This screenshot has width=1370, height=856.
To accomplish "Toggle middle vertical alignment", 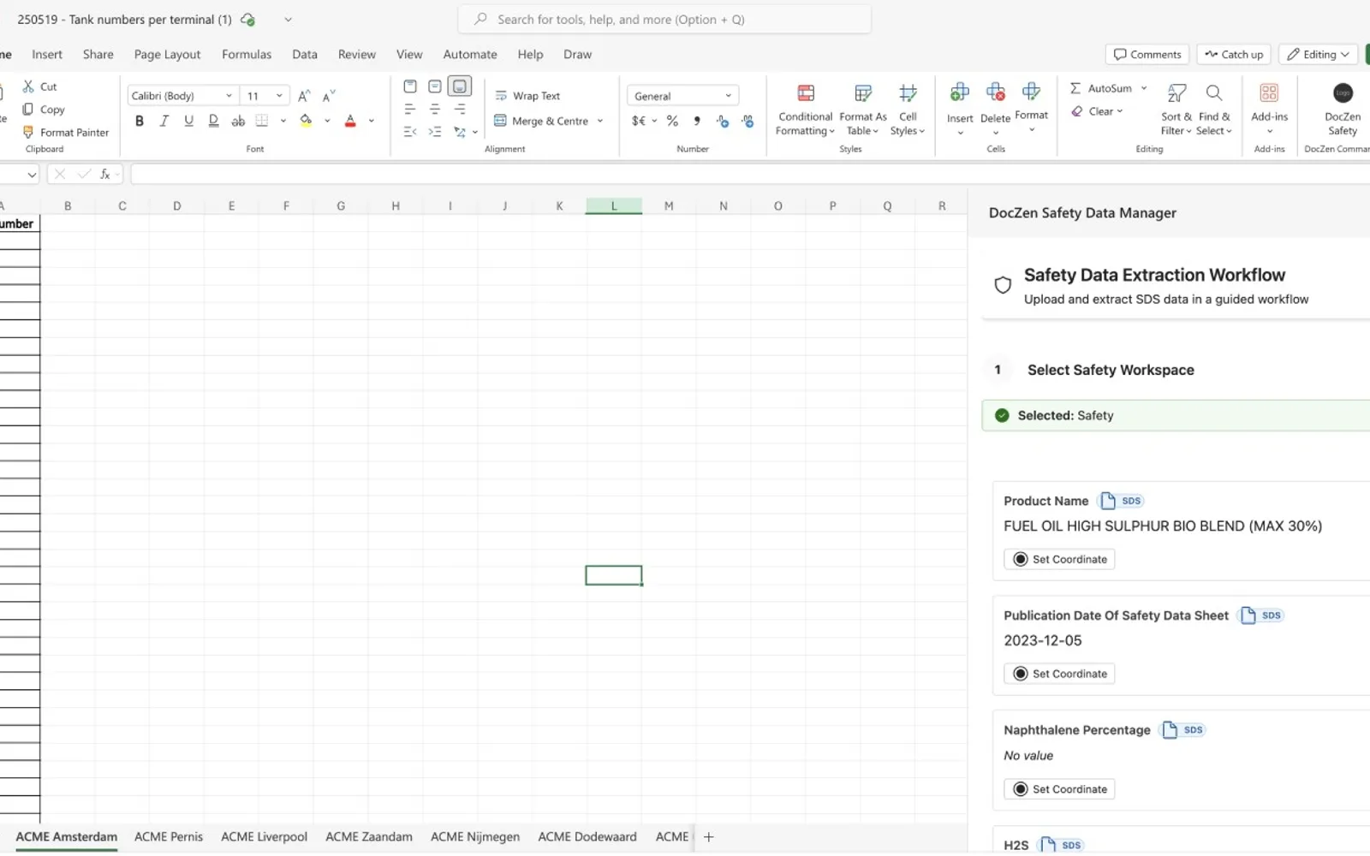I will [x=435, y=86].
